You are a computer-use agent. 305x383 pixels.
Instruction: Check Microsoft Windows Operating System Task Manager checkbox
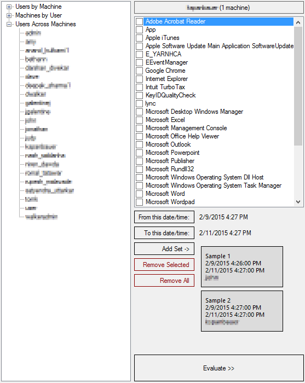[139, 185]
